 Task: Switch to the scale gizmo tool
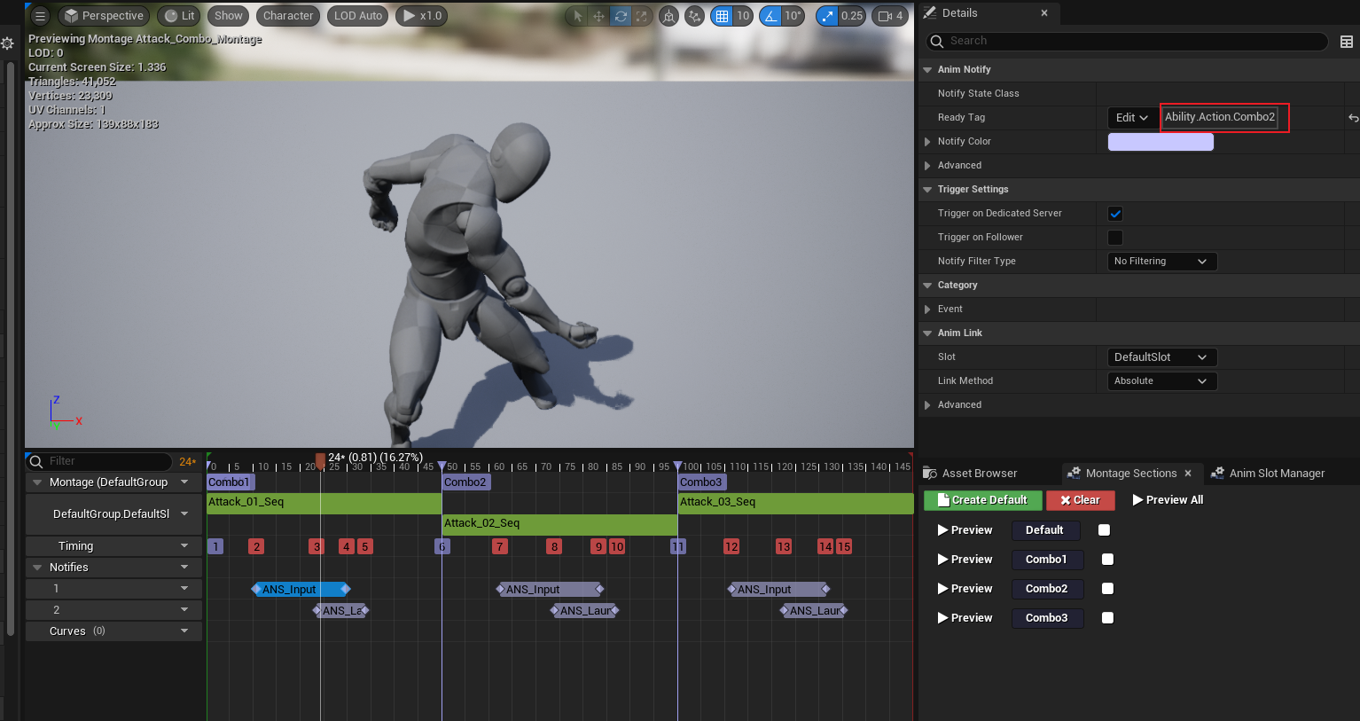[642, 16]
